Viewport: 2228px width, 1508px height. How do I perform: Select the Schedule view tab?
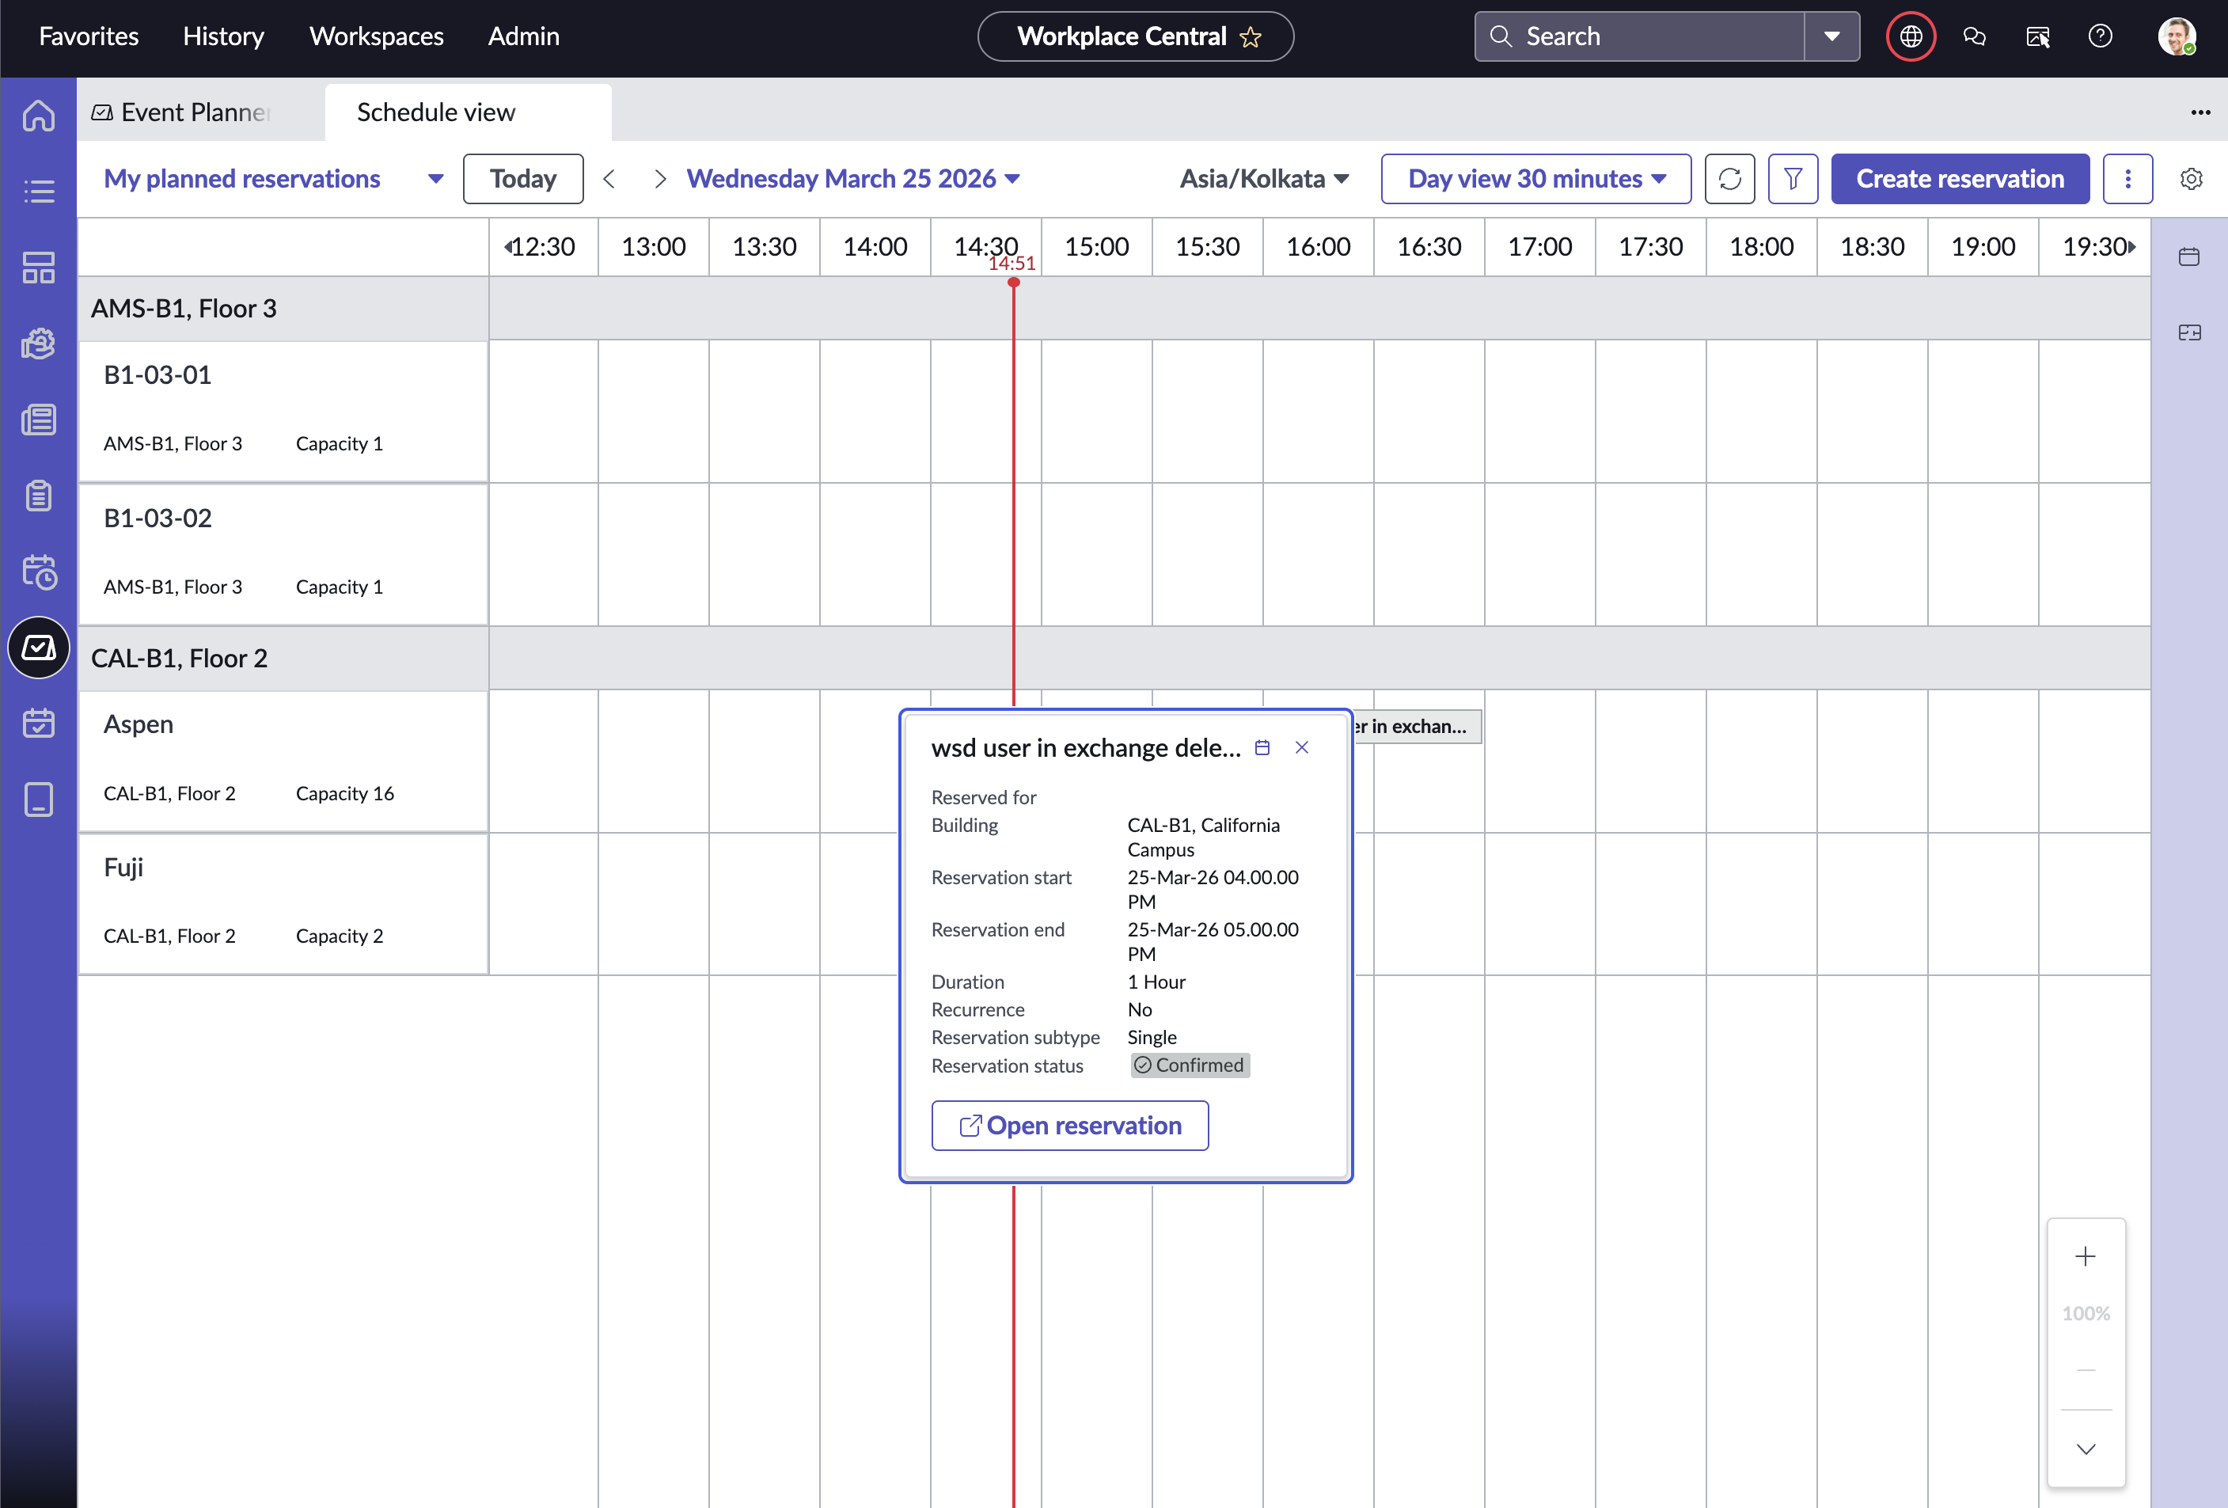pos(468,112)
